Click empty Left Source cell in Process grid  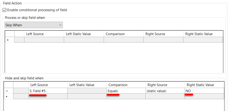[x=44, y=40]
